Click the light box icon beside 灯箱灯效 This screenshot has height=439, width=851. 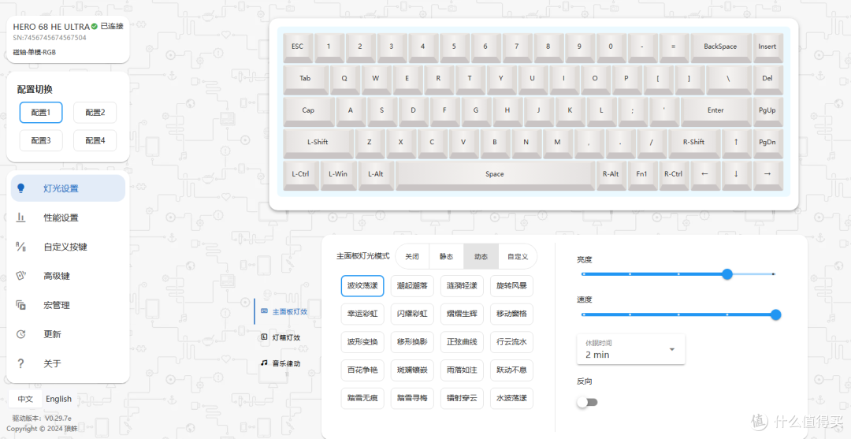click(264, 337)
